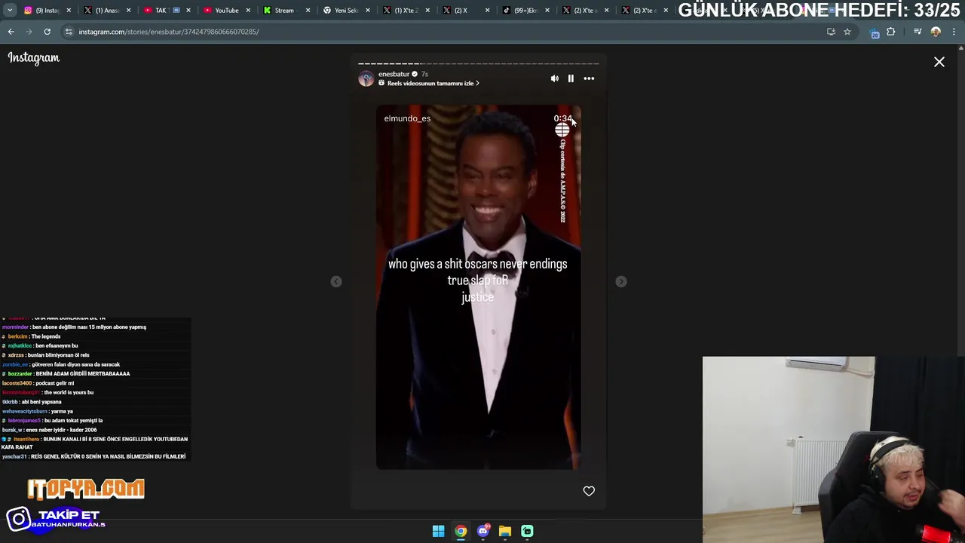This screenshot has height=543, width=965.
Task: Install app icon in address bar
Action: coord(831,32)
